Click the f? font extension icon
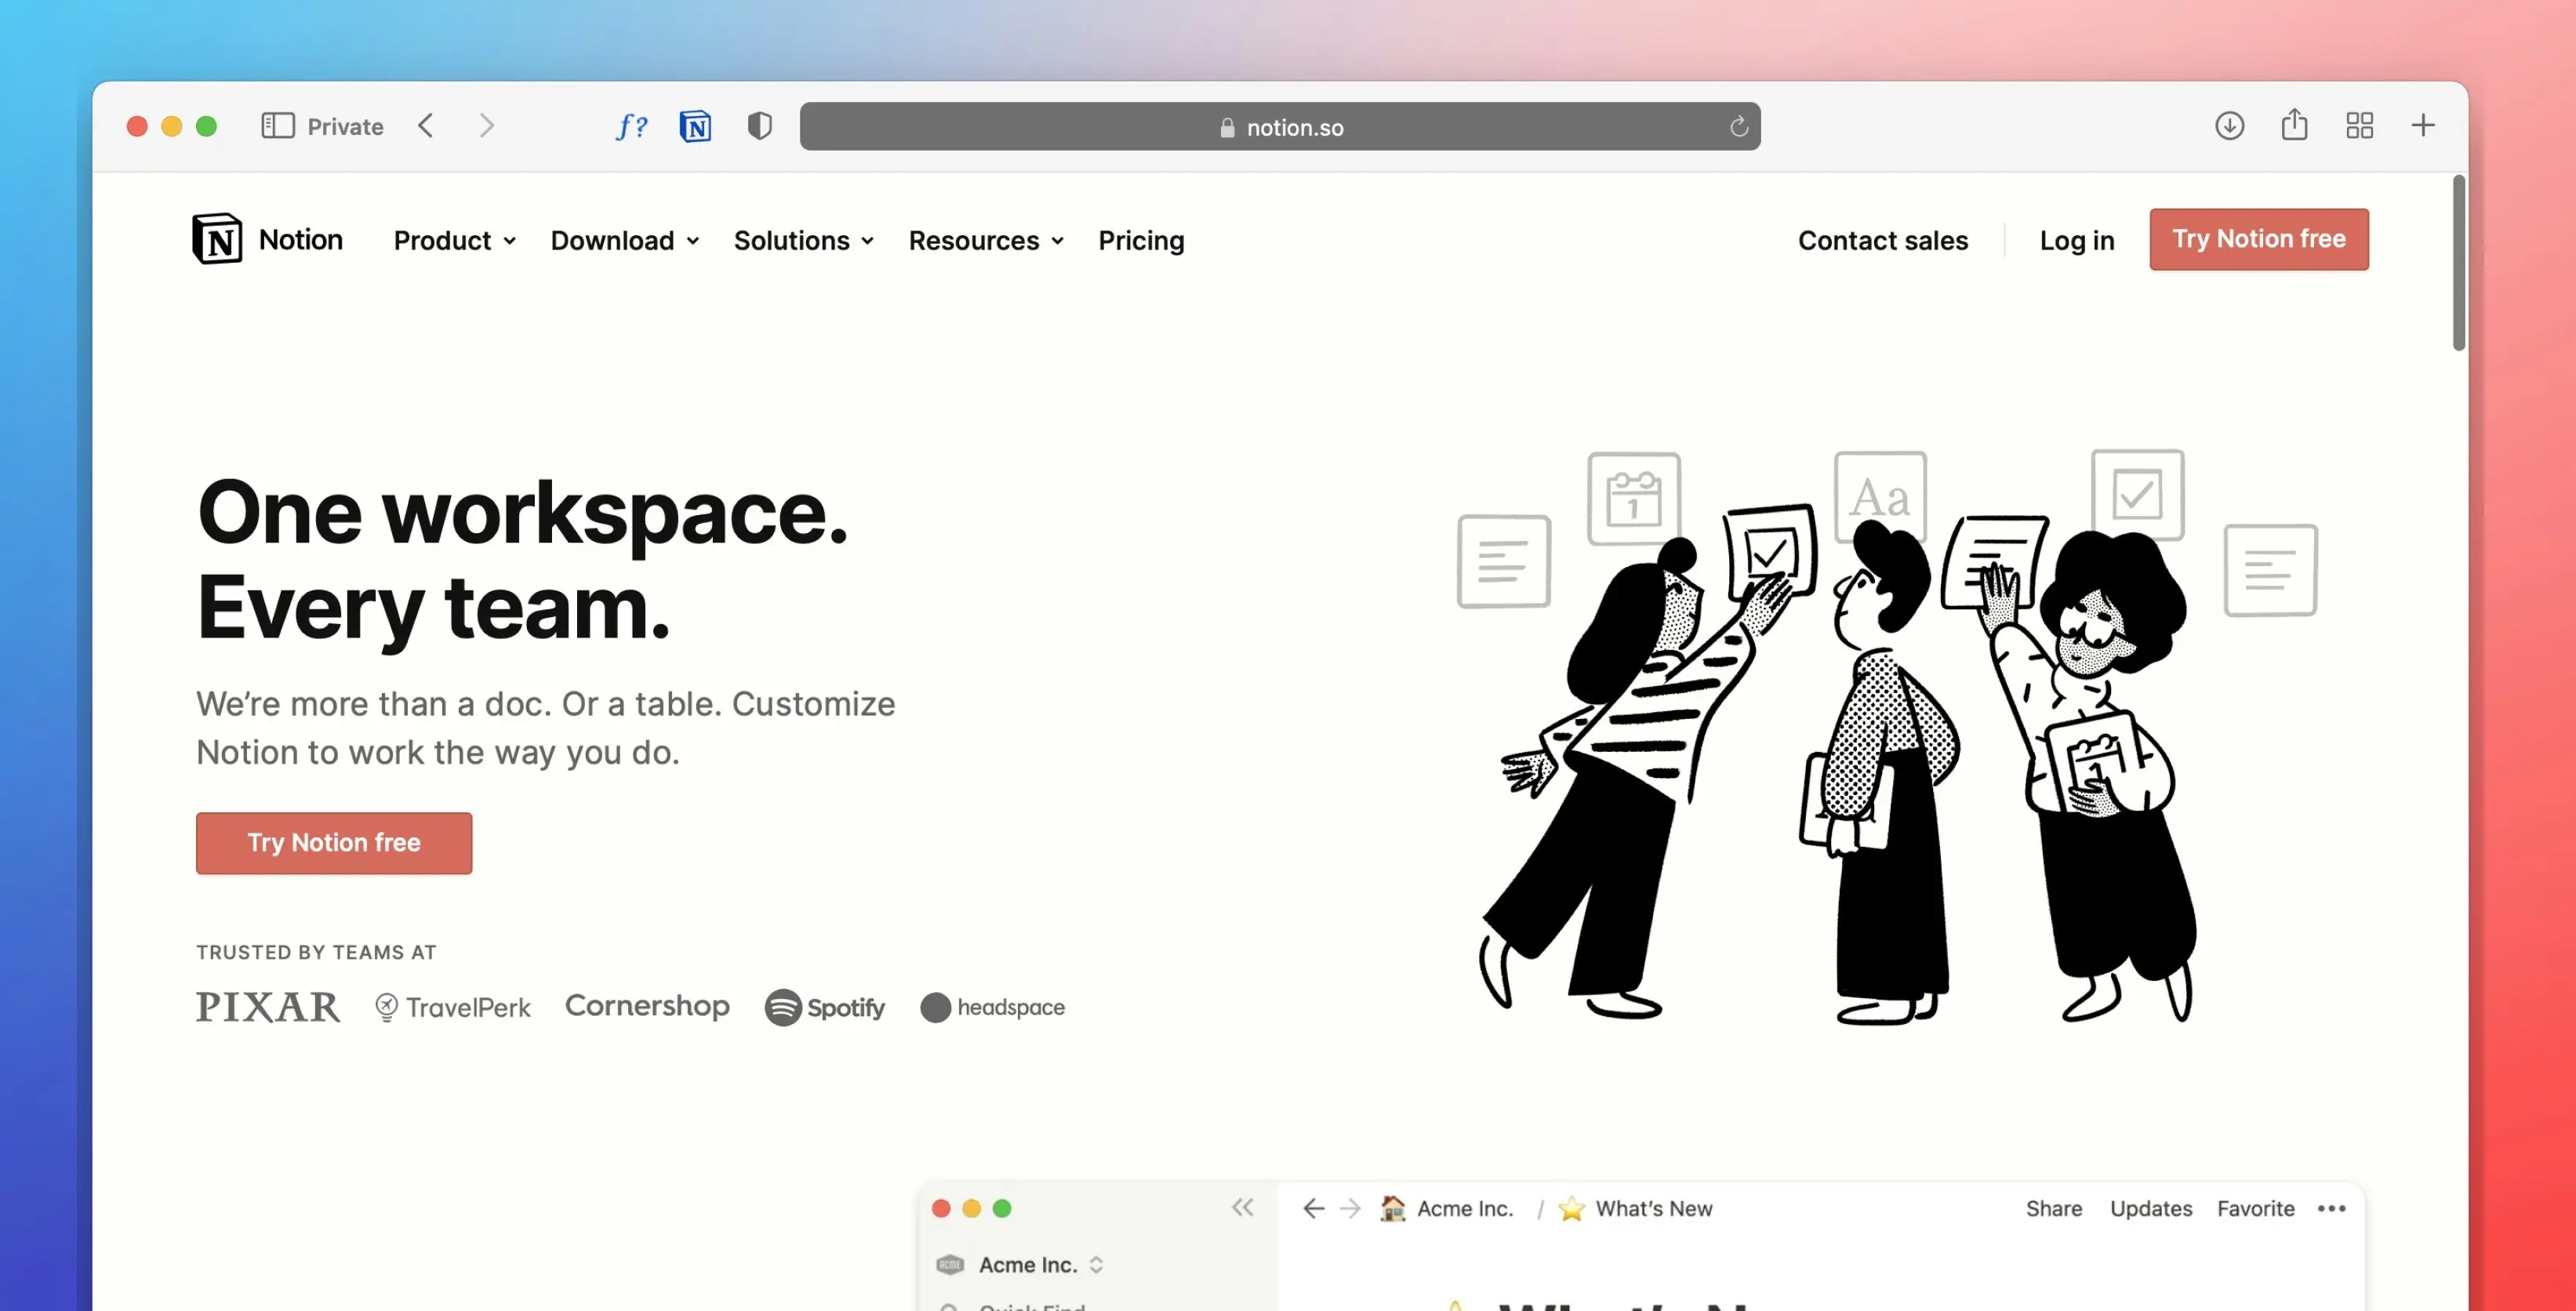The width and height of the screenshot is (2576, 1311). [631, 126]
